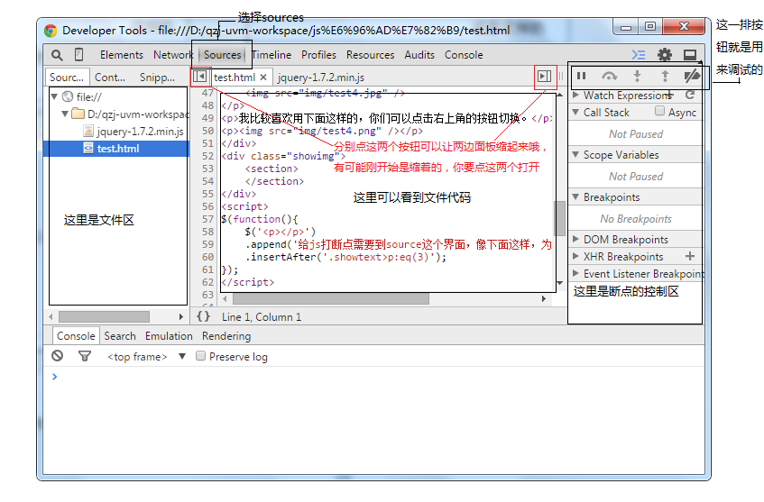Select the Sourc... navigator tab
The height and width of the screenshot is (502, 764).
point(67,78)
